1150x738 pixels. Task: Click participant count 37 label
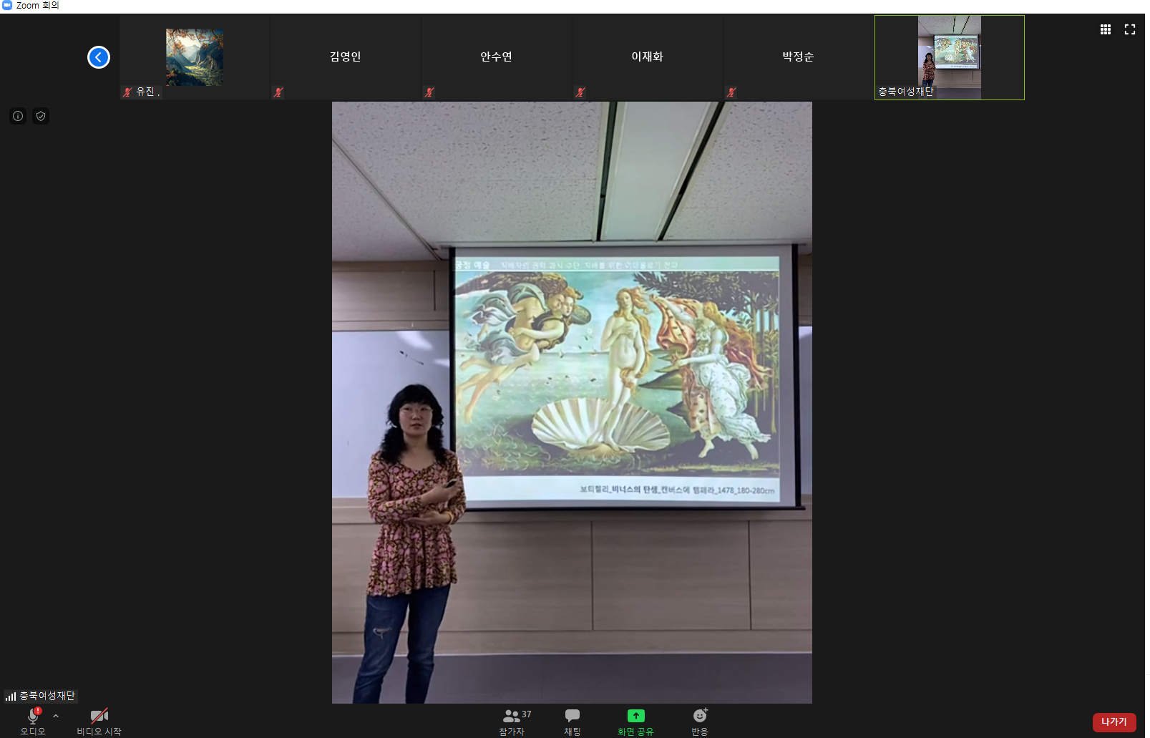tap(527, 714)
